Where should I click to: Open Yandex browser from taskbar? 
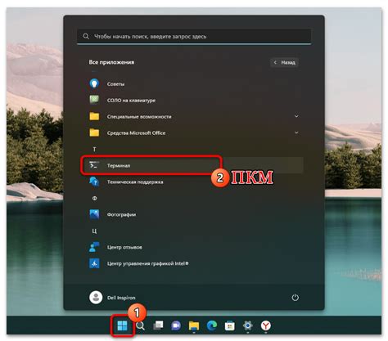point(265,325)
